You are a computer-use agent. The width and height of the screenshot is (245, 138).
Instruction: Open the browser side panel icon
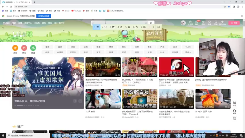(234, 6)
